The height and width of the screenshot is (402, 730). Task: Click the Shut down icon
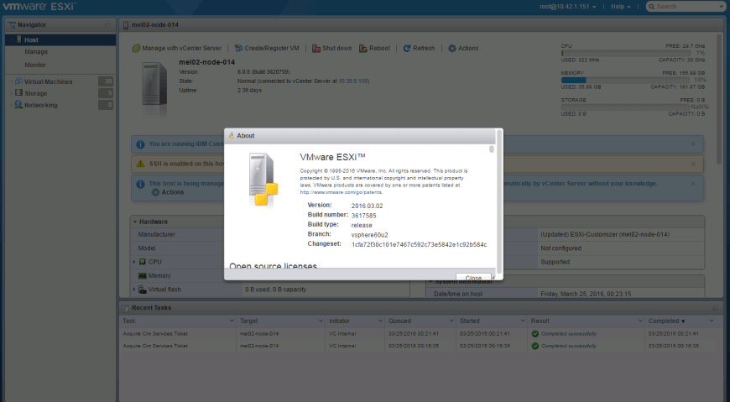316,48
